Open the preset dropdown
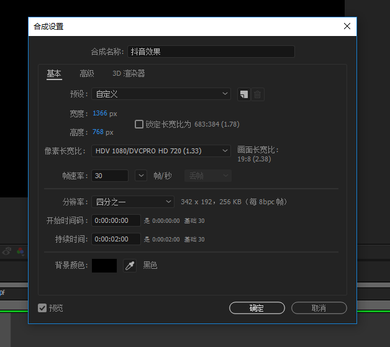The height and width of the screenshot is (347, 390). 161,94
